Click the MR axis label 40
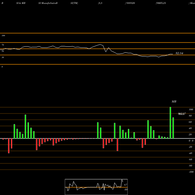This screenshot has width=195, height=195. (x=190, y=128)
